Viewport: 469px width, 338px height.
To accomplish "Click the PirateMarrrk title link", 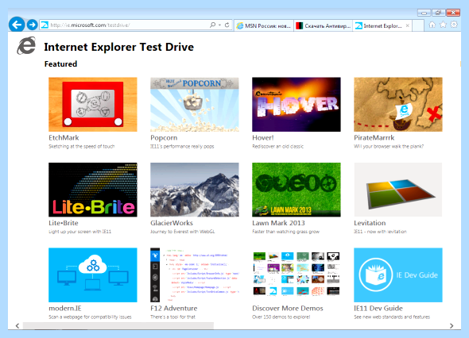I will tap(374, 137).
